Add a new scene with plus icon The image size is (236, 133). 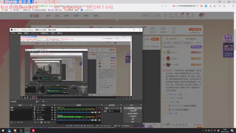(12, 122)
